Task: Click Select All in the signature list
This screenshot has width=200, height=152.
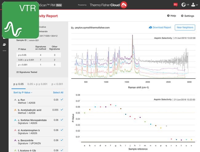Action: [x=58, y=92]
